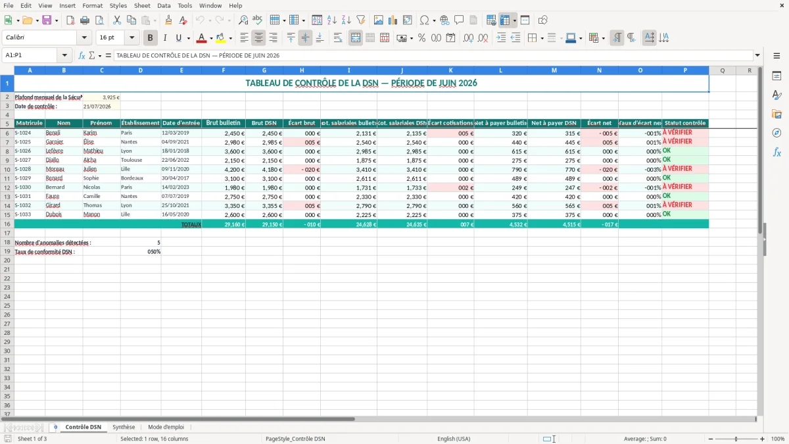The width and height of the screenshot is (789, 444).
Task: Toggle left-to-right text direction
Action: point(617,38)
